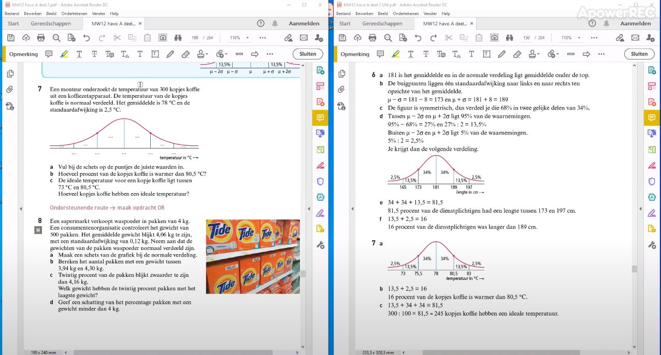Expand stamp tool dropdown in left window
The height and width of the screenshot is (355, 661).
[x=207, y=54]
